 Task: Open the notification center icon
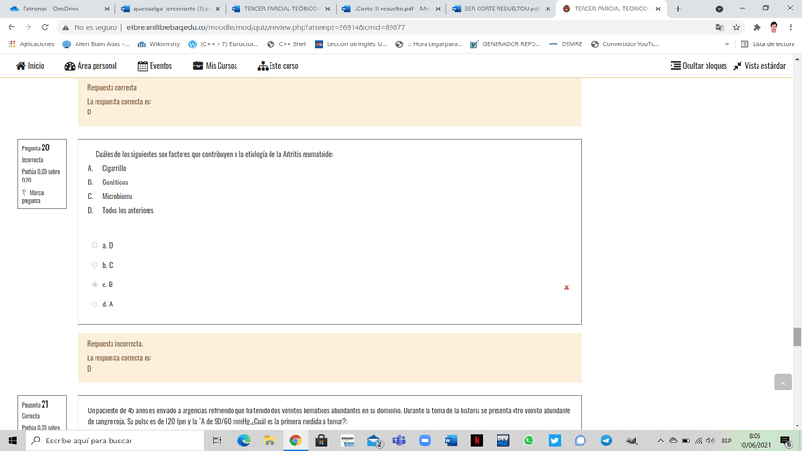pos(786,441)
